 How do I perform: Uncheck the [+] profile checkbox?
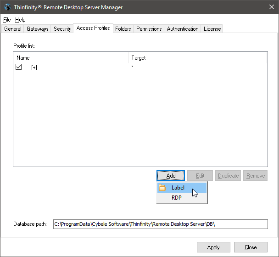(18, 67)
